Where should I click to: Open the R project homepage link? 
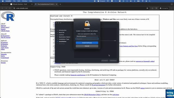point(99,85)
